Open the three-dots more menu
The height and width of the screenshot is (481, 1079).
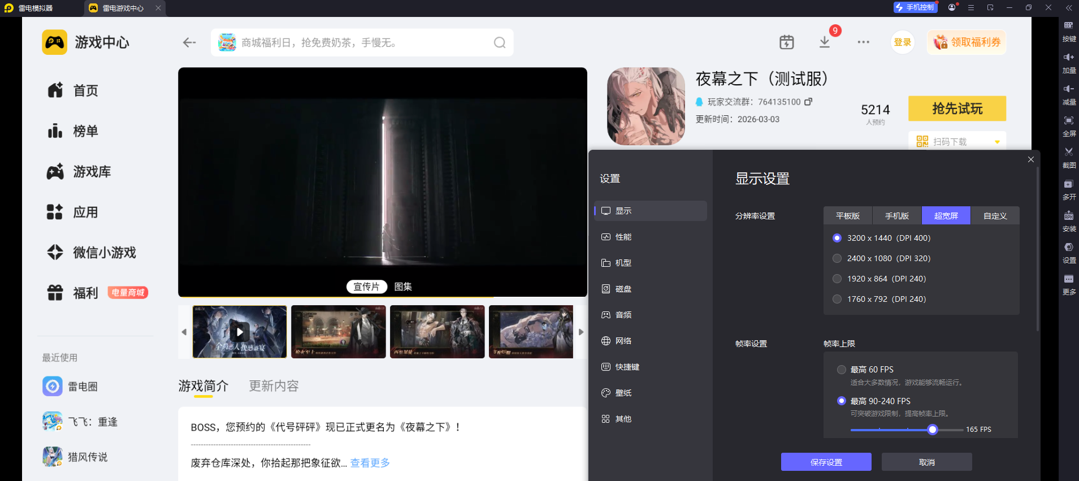coord(863,42)
